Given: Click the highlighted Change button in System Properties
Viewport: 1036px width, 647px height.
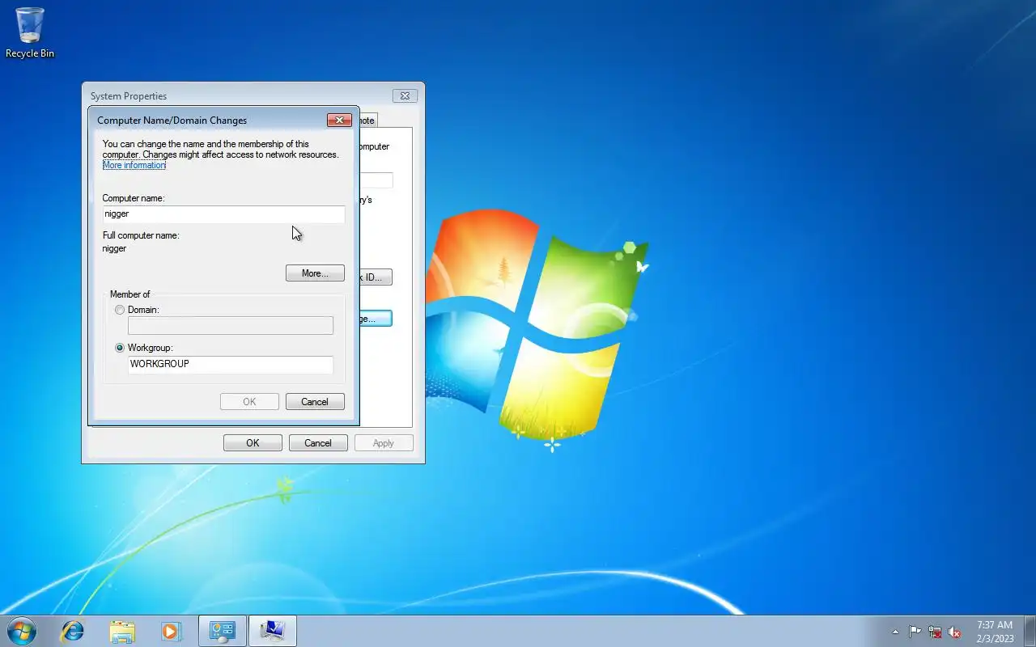Looking at the screenshot, I should coord(376,319).
